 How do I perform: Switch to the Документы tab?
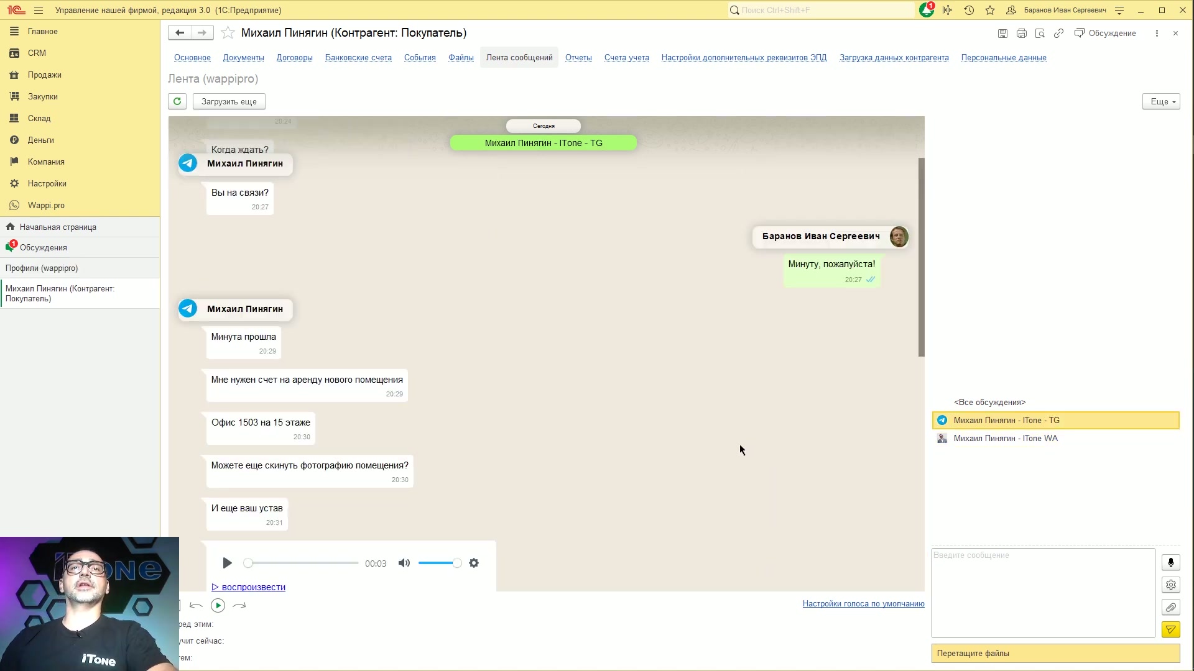pyautogui.click(x=243, y=58)
